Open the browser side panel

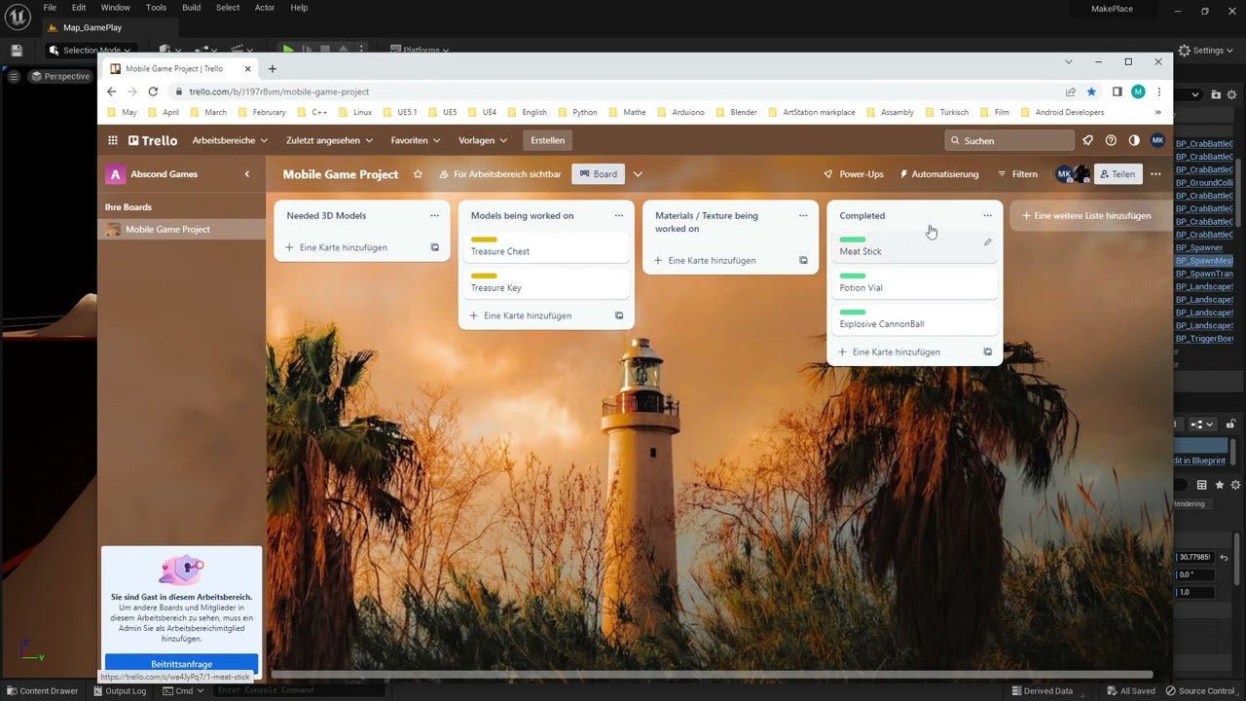tap(1118, 92)
